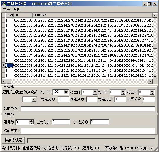Click the 不定项 标准答案 input field
The height and width of the screenshot is (152, 159).
[x=88, y=130]
